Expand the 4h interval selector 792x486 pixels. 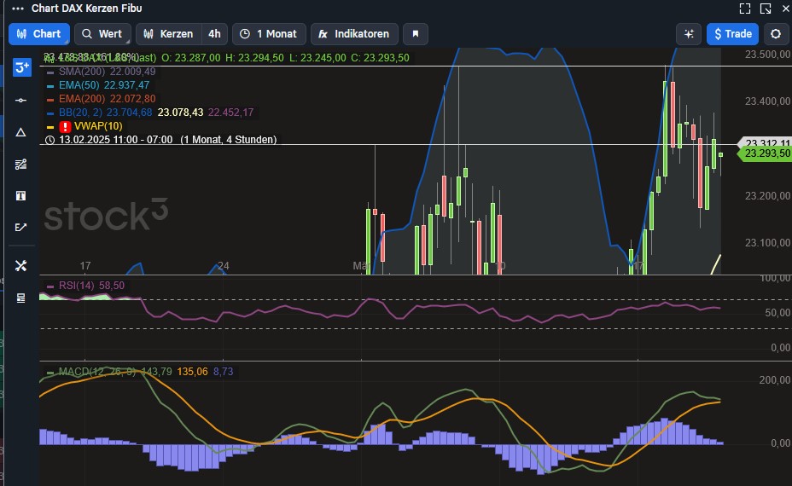pos(214,34)
